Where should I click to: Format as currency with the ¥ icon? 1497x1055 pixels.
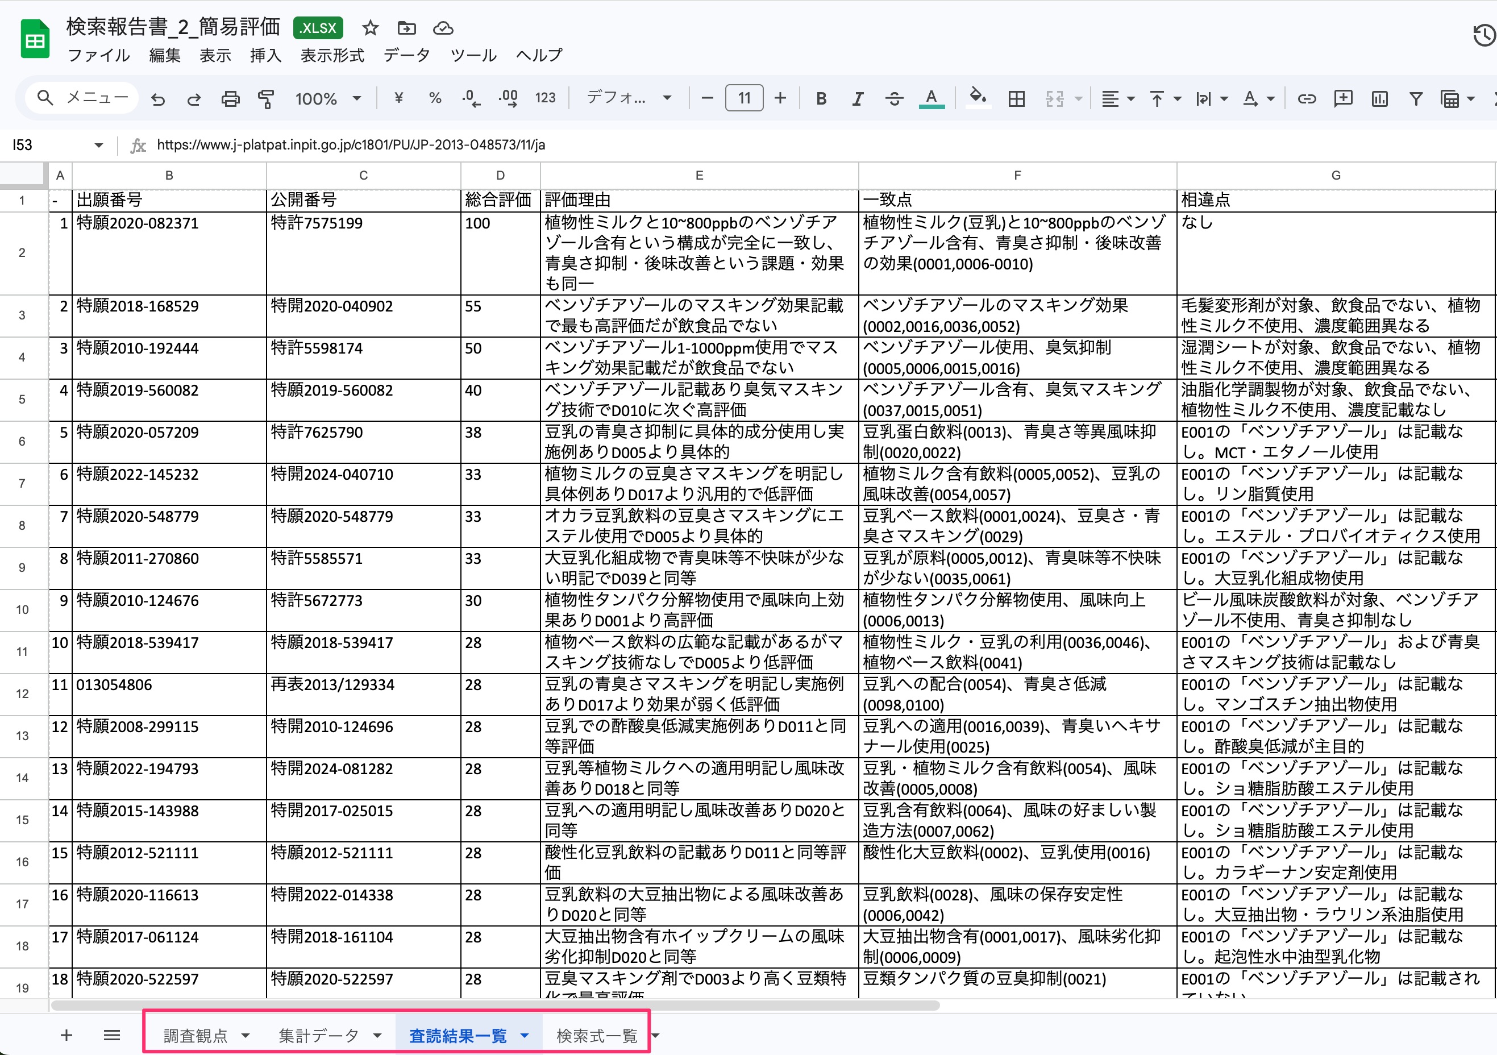coord(399,98)
